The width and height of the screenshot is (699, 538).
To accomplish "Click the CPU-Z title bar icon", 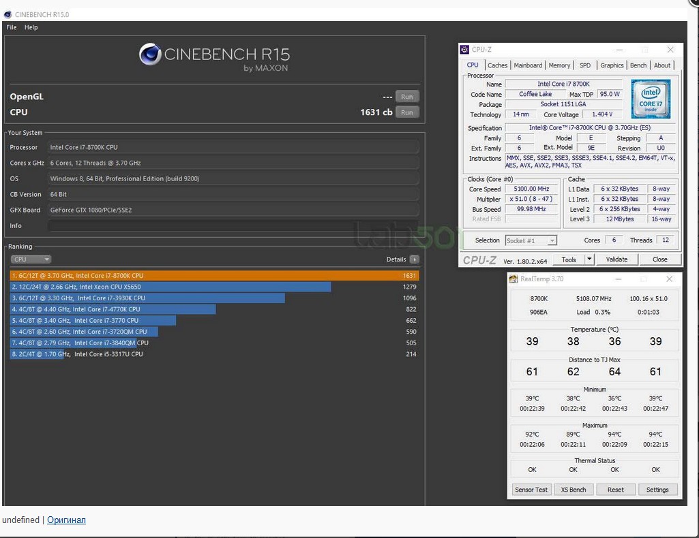I will (x=465, y=50).
